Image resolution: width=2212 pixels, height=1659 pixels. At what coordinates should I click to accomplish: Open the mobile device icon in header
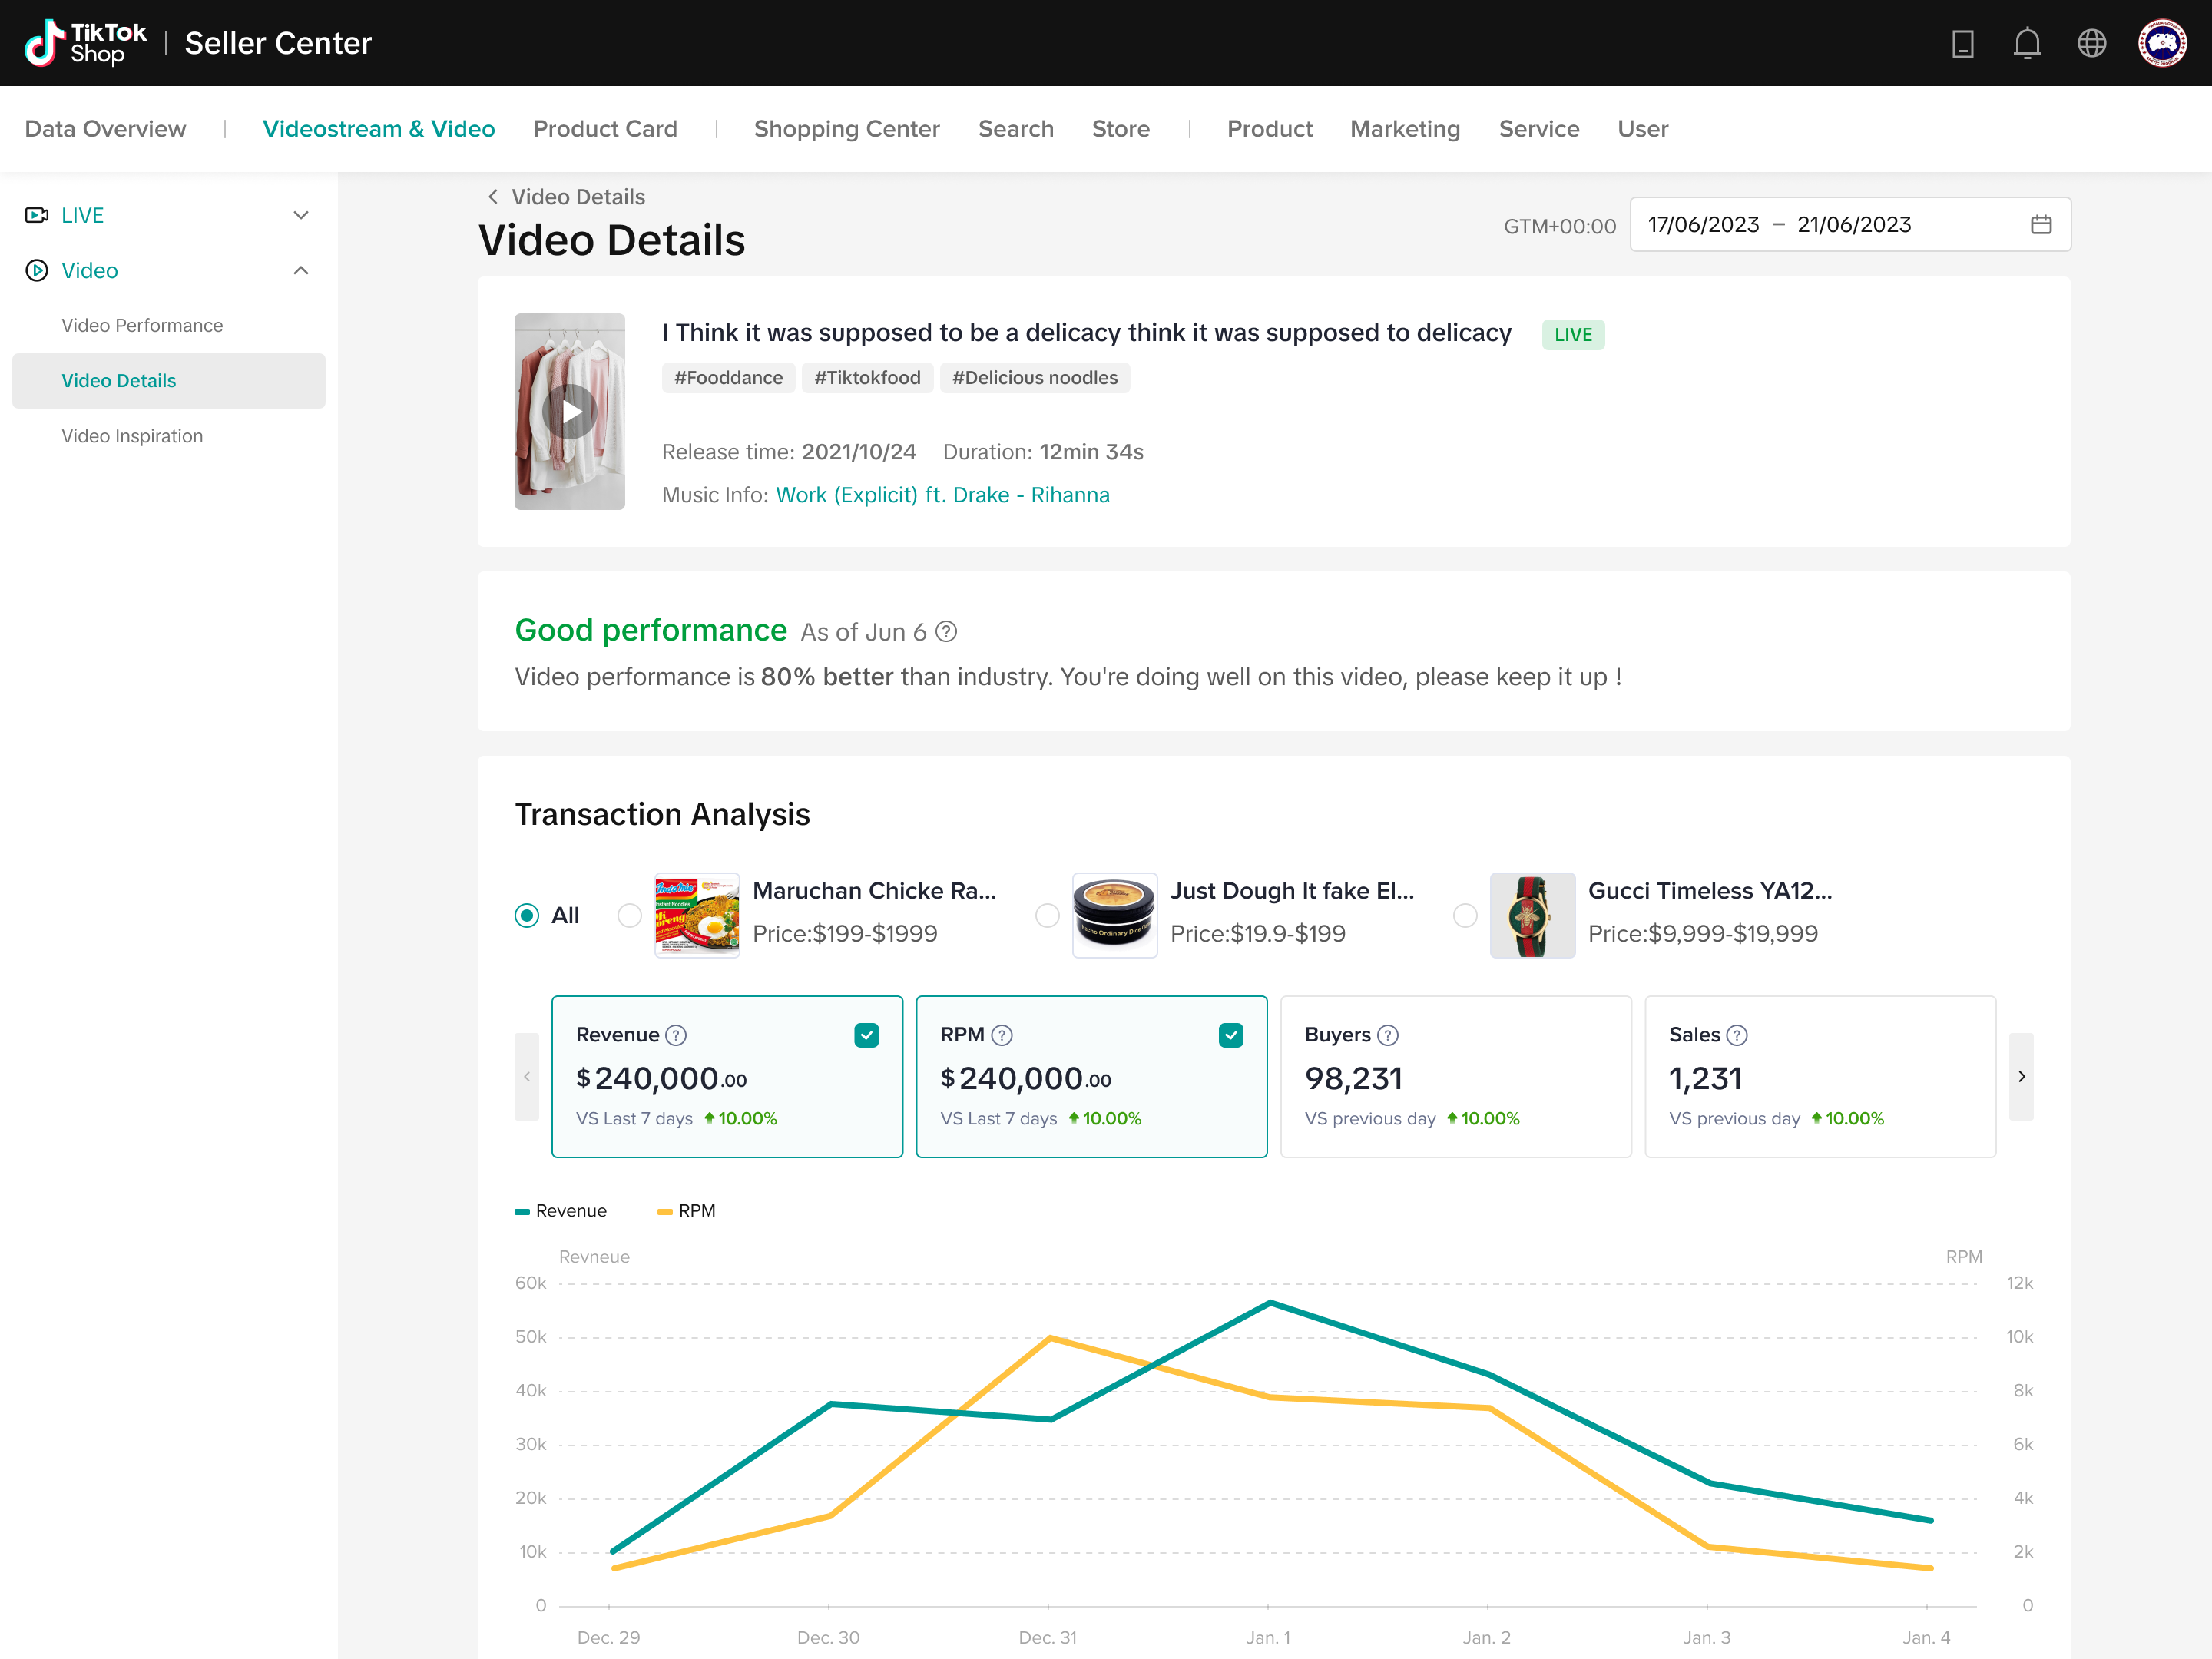point(1962,43)
